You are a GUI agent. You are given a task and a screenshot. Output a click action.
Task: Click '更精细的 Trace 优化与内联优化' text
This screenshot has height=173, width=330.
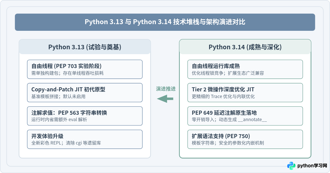(223, 97)
